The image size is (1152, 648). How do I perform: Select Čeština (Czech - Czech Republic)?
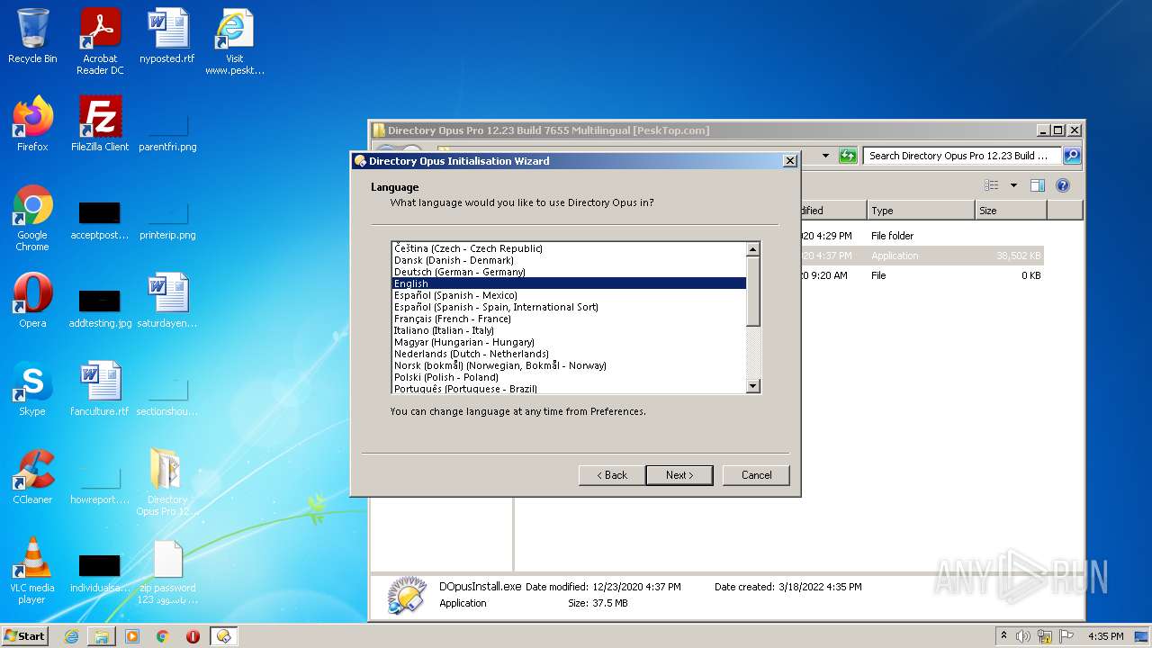pos(569,248)
